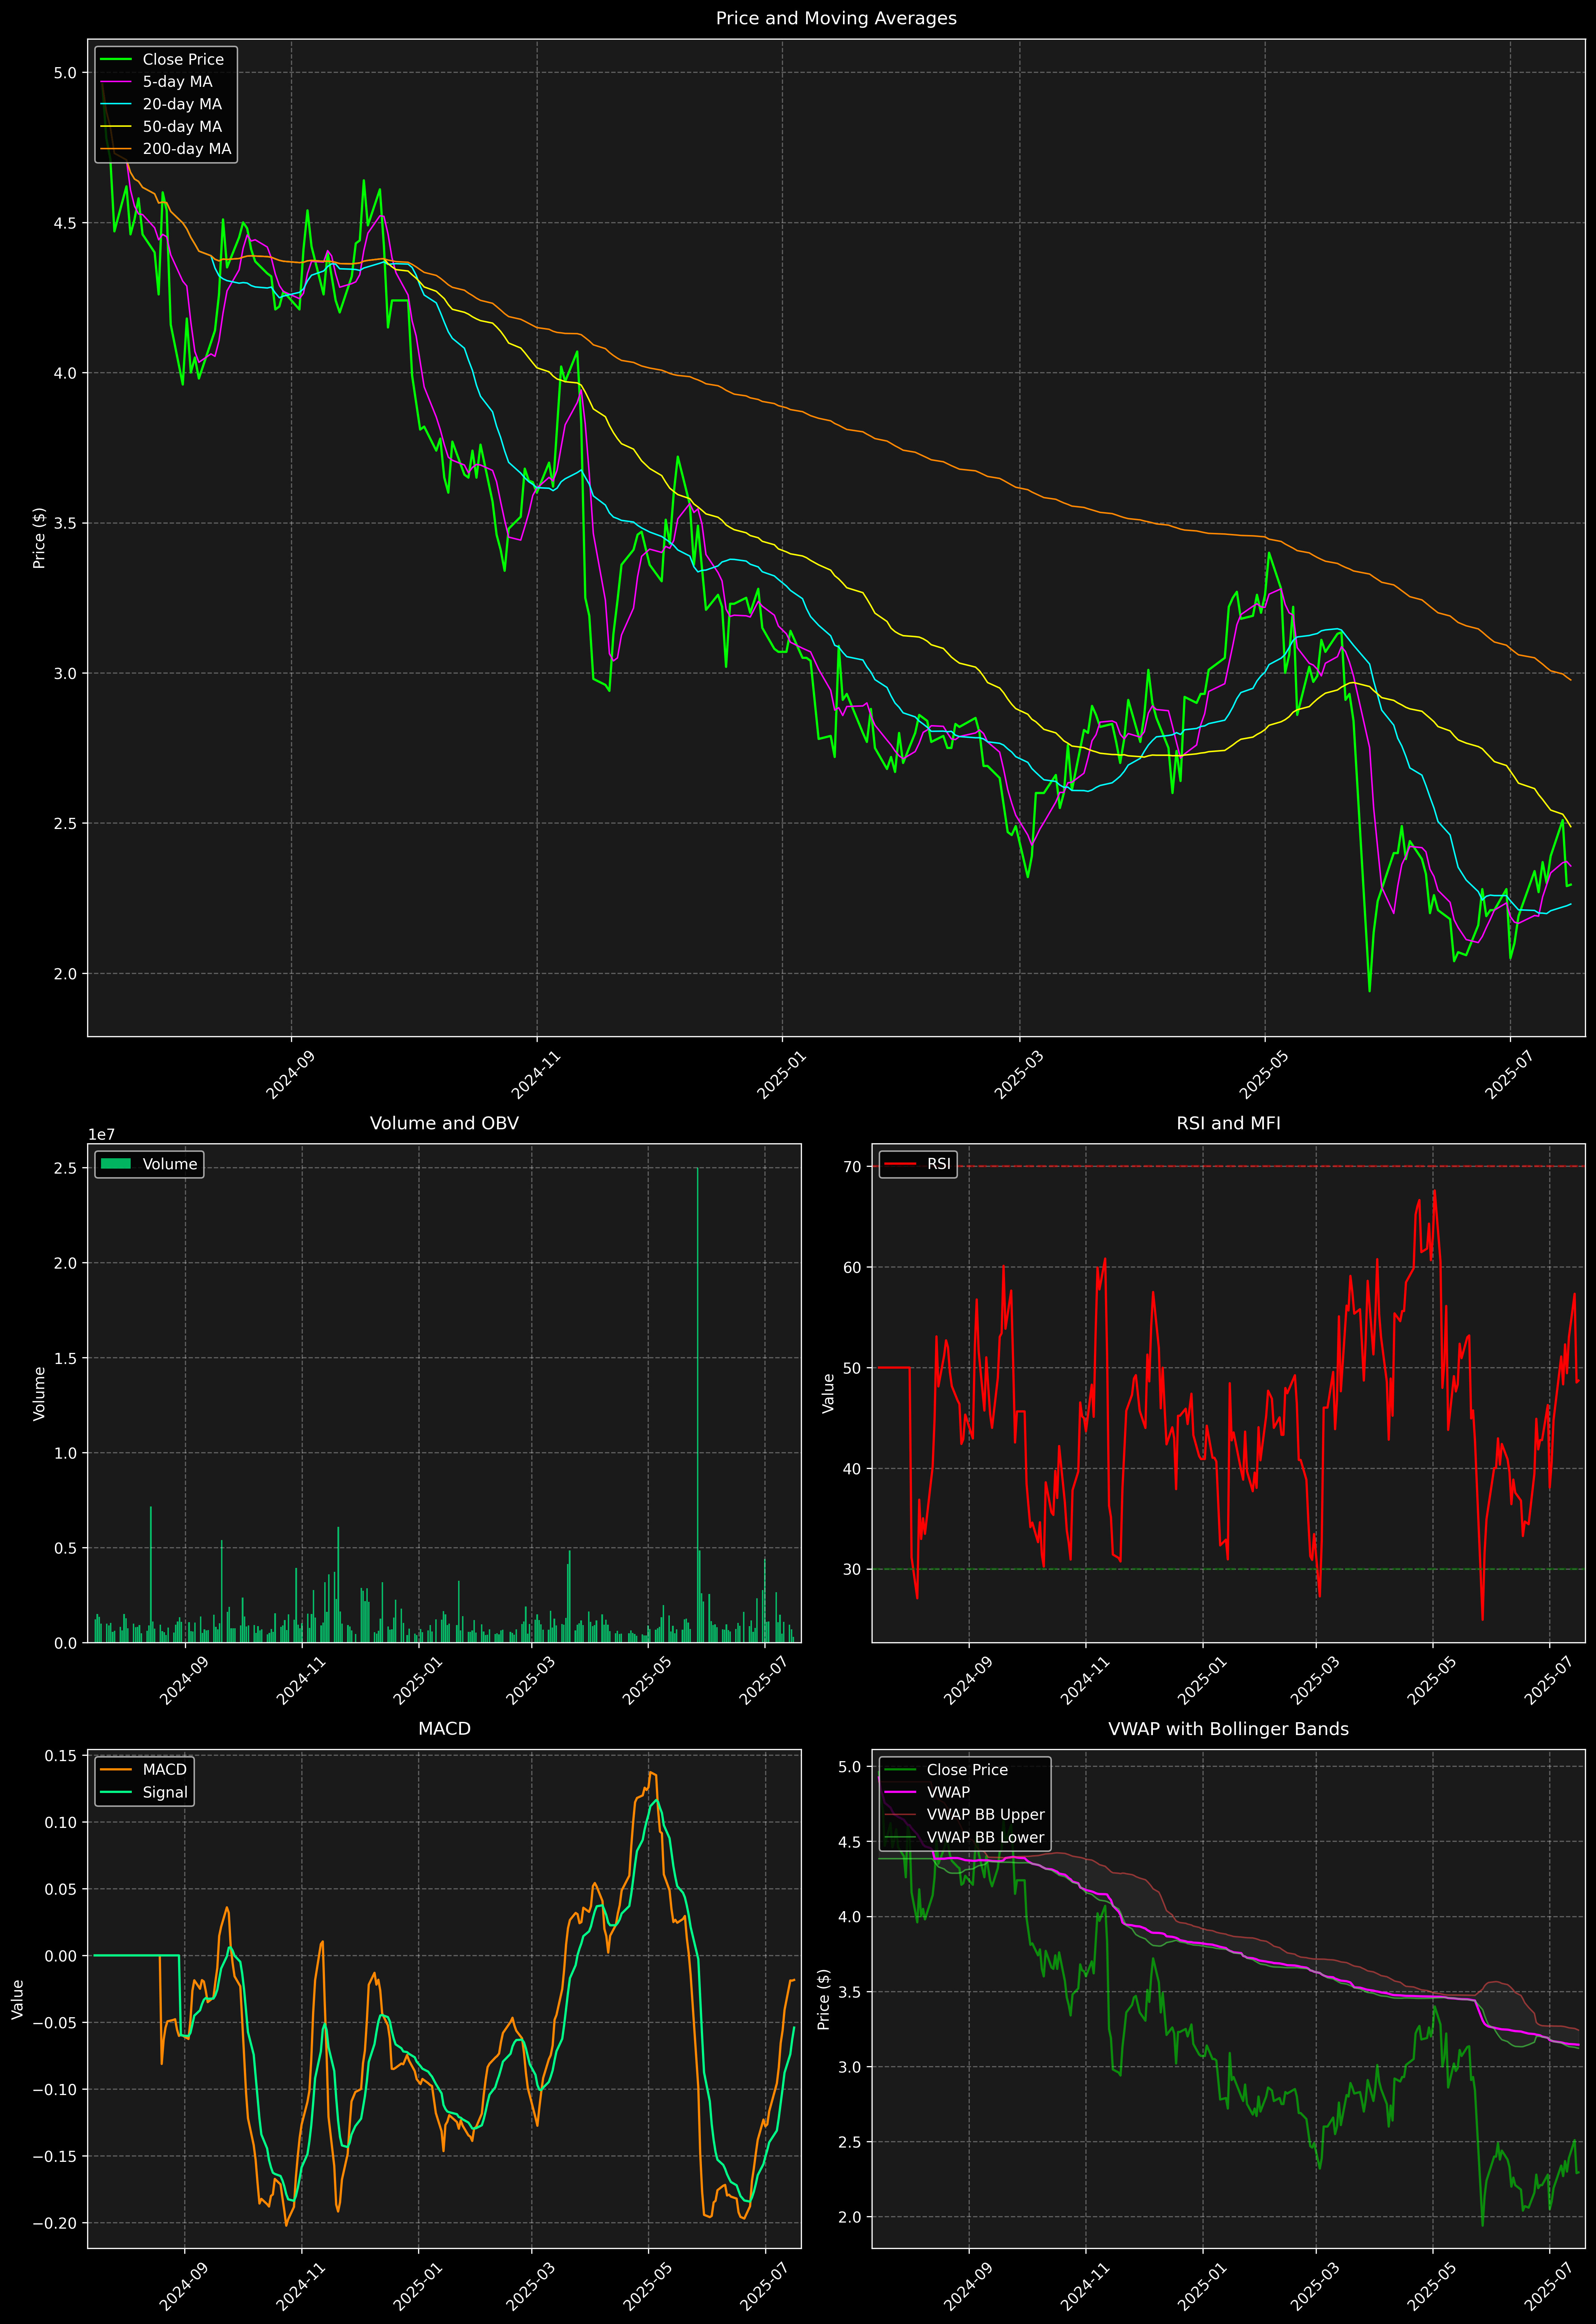Click 'Close Price' in the moving averages legend
Screen dimensions: 1596x2324
click(183, 60)
